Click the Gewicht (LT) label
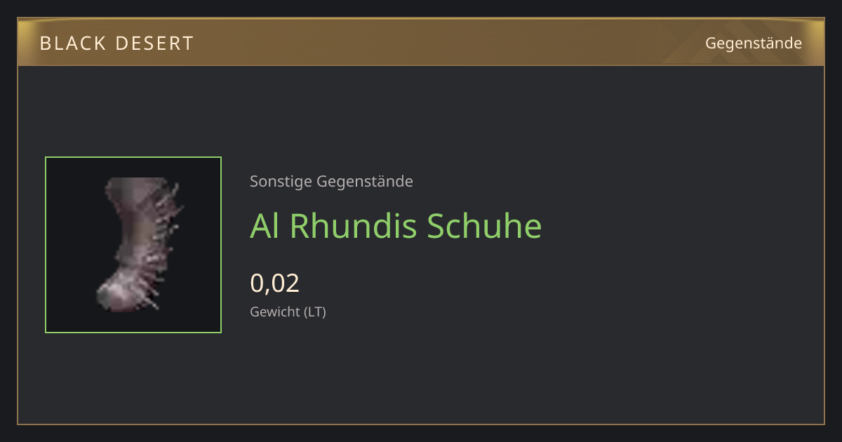The width and height of the screenshot is (842, 442). point(288,312)
